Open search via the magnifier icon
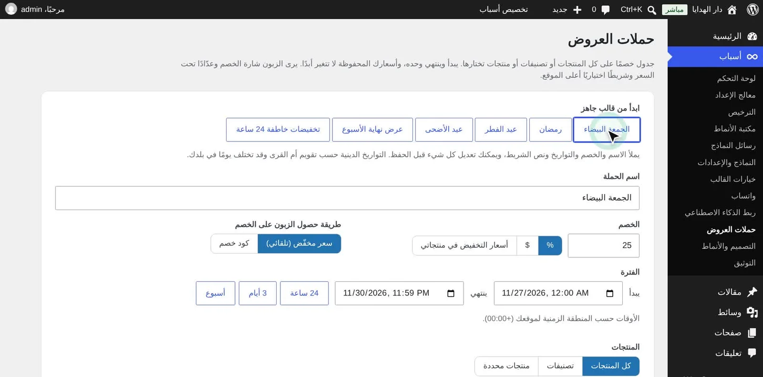 tap(652, 10)
